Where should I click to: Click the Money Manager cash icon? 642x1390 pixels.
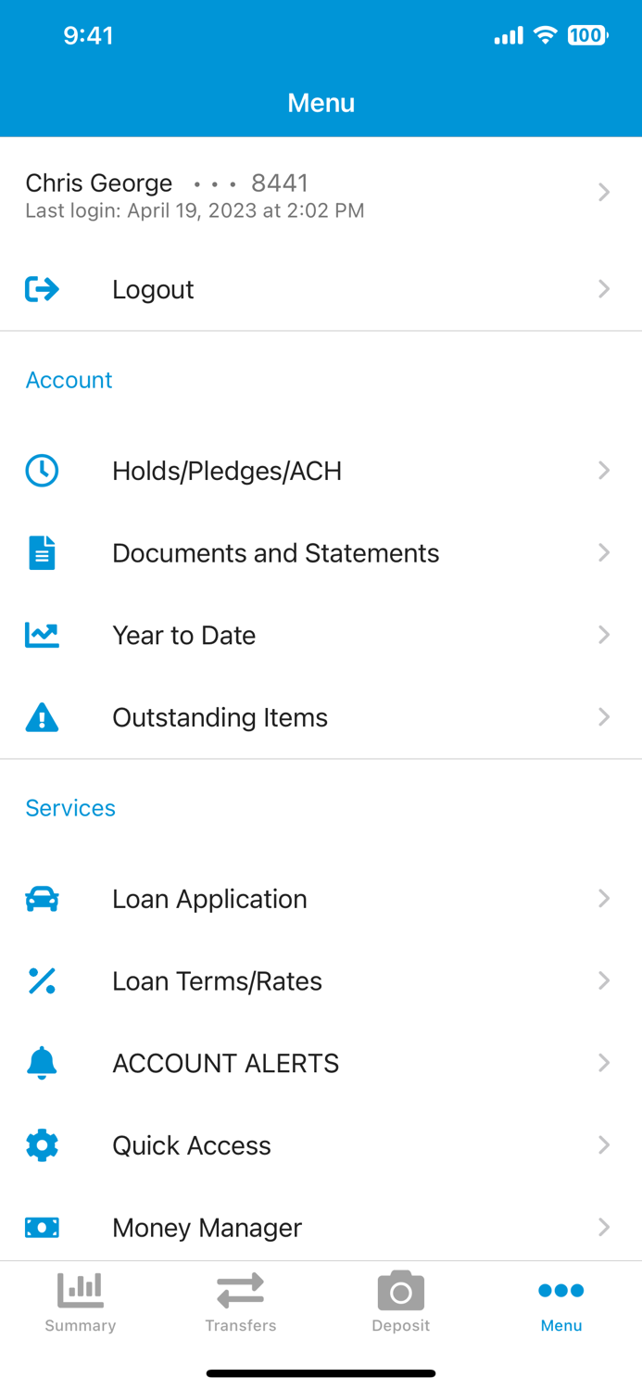pyautogui.click(x=42, y=1227)
